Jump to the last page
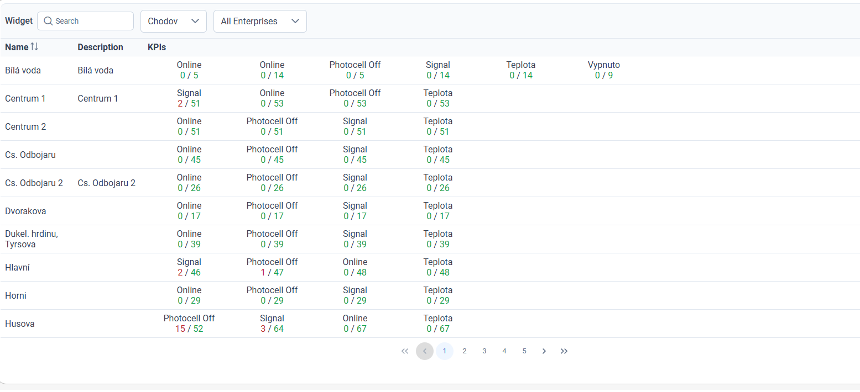860x392 pixels. 564,351
